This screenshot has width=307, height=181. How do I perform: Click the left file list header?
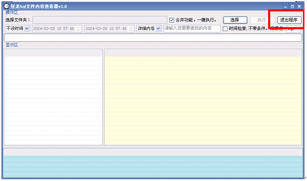tap(53, 53)
